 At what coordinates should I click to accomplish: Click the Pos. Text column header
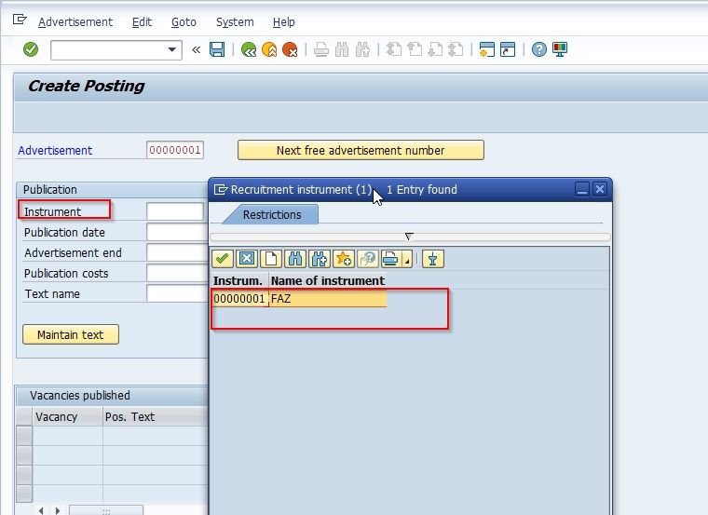(156, 416)
